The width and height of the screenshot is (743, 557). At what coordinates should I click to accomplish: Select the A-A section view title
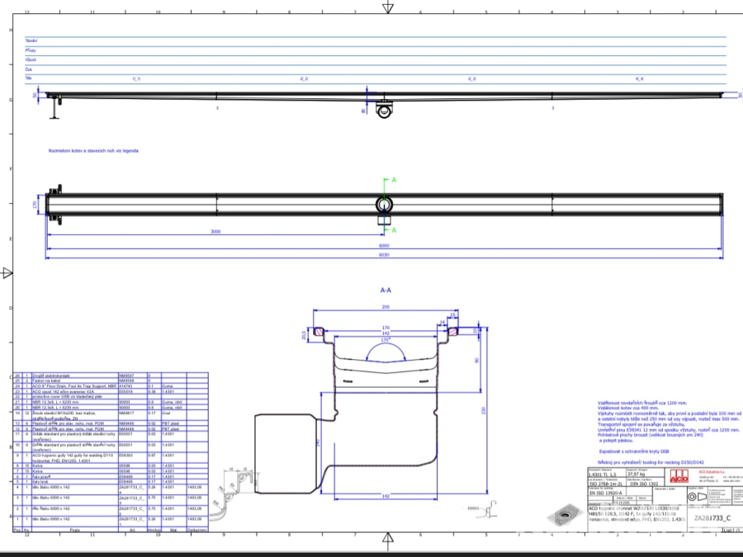pyautogui.click(x=385, y=290)
